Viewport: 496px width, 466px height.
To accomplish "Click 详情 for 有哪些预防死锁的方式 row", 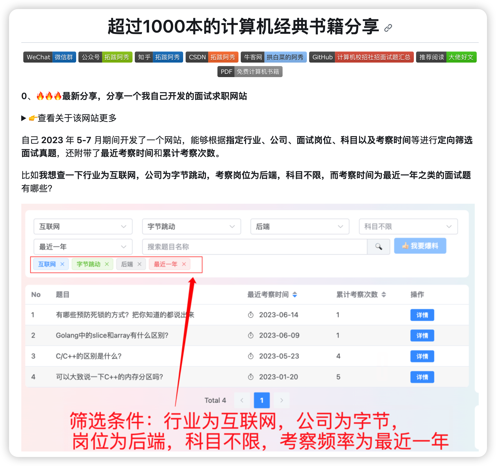I will (422, 315).
